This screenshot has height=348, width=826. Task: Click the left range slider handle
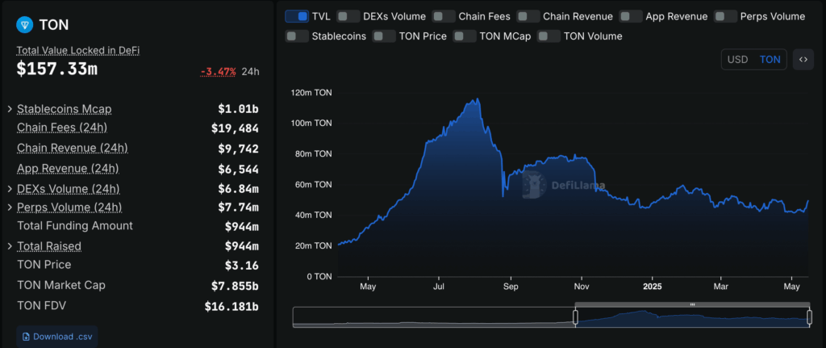pos(575,317)
